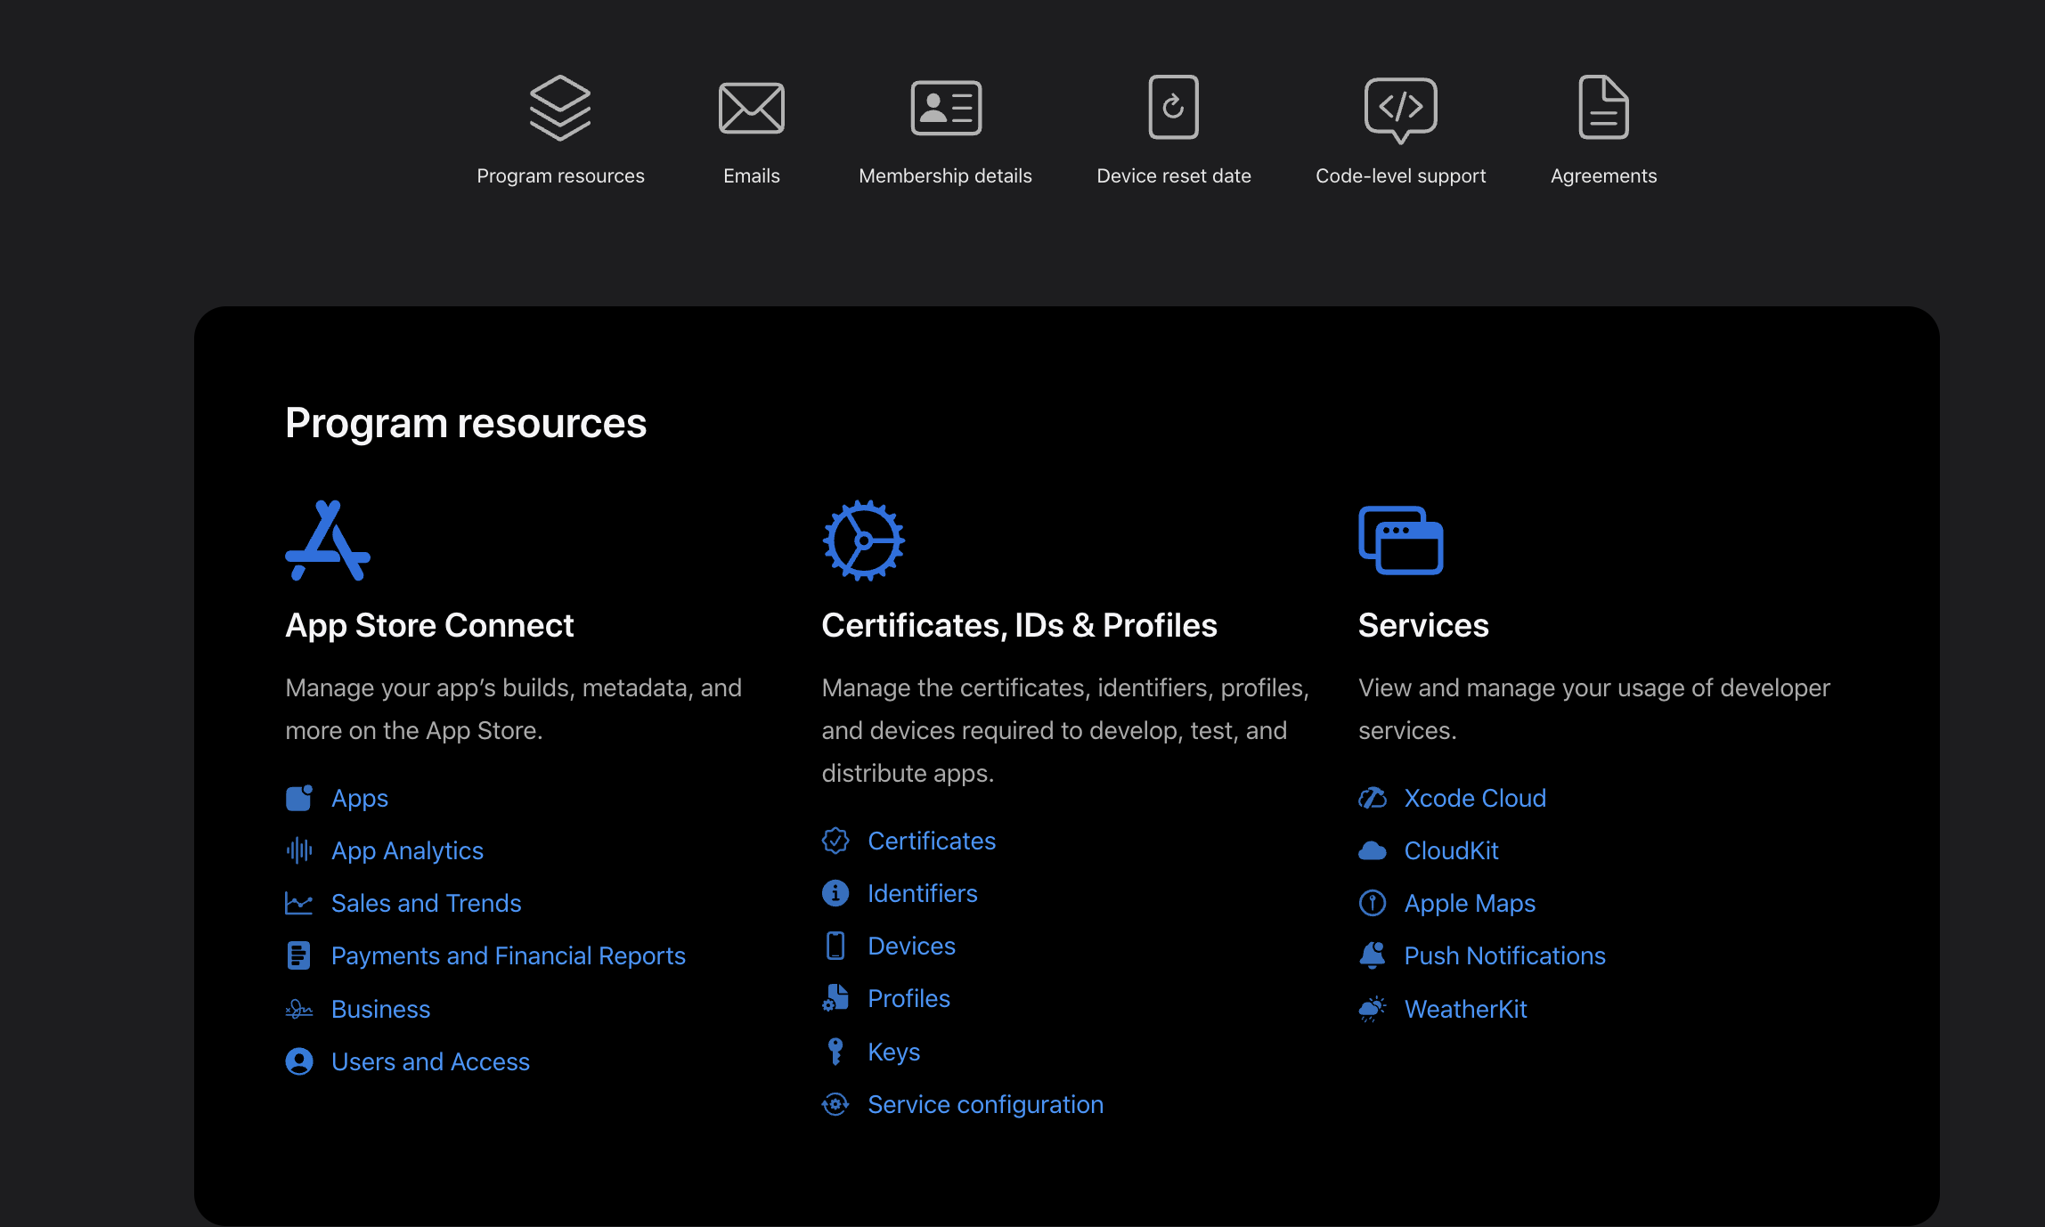The width and height of the screenshot is (2045, 1227).
Task: Click the cloud icon beside CloudKit
Action: (x=1373, y=850)
